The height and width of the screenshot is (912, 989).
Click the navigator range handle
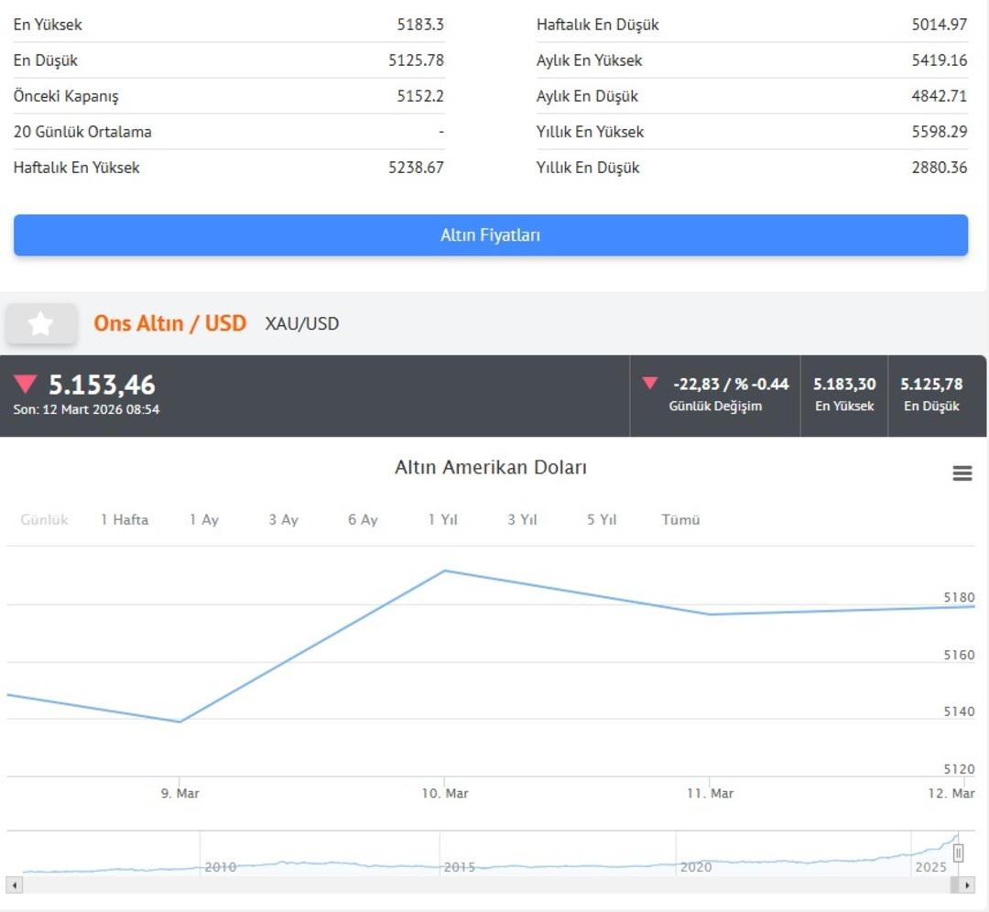pos(958,853)
